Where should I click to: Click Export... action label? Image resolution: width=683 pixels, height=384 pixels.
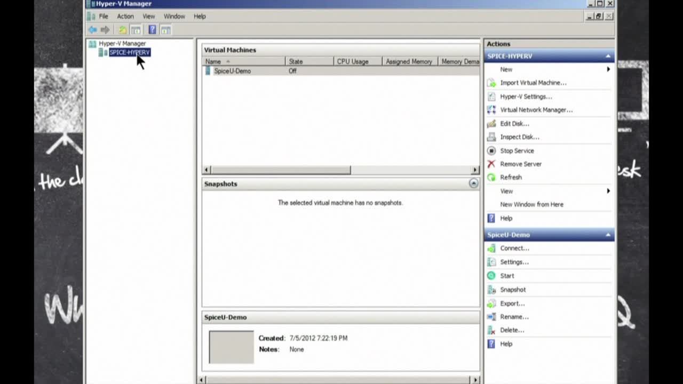(512, 303)
